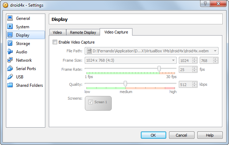Click the Cancel button
This screenshot has width=229, height=145.
click(181, 135)
